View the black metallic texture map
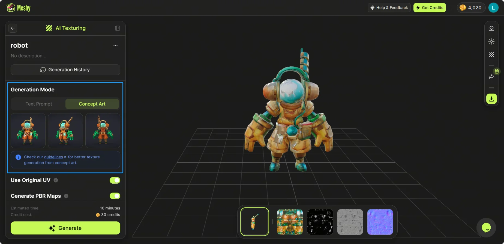Viewport: 504px width, 244px height. [320, 222]
